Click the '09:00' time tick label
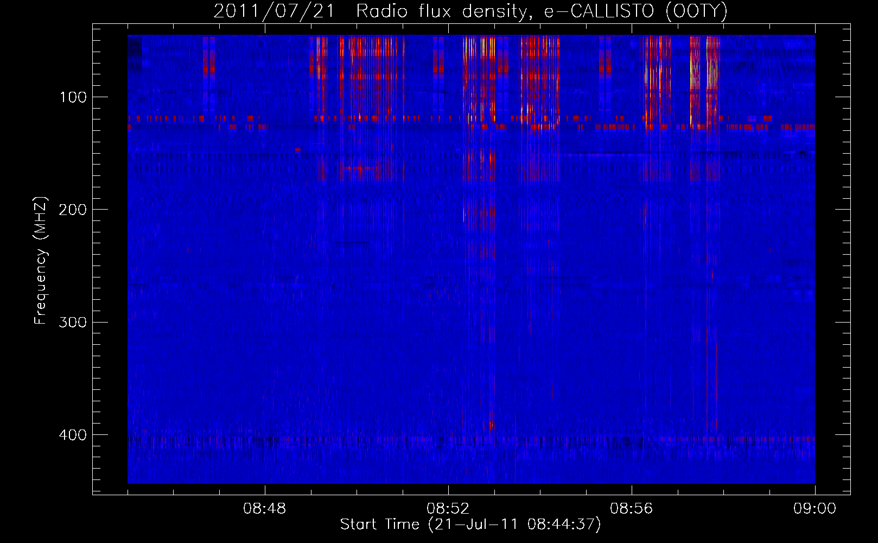878x543 pixels. 815,508
